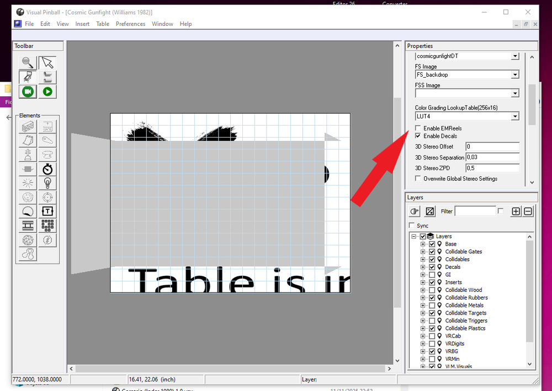Click the layer button beside the hand icon
The height and width of the screenshot is (391, 552).
click(430, 211)
